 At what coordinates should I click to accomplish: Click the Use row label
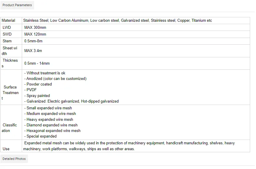[x=6, y=149]
